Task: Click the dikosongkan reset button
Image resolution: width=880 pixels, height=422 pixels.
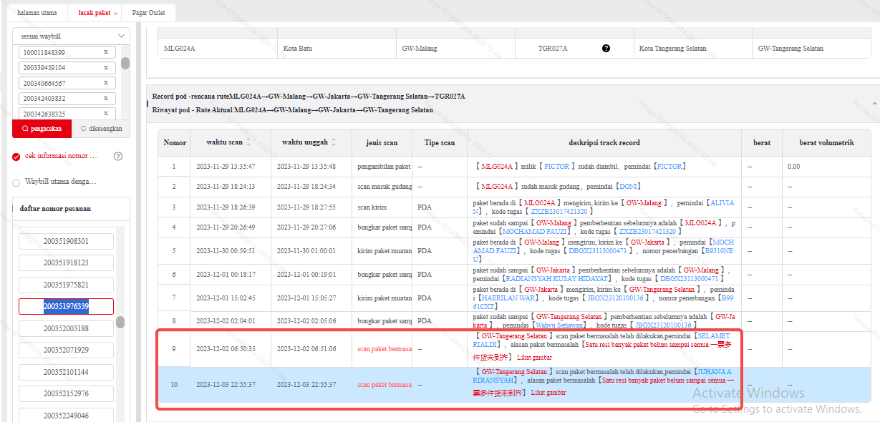Action: pos(101,129)
